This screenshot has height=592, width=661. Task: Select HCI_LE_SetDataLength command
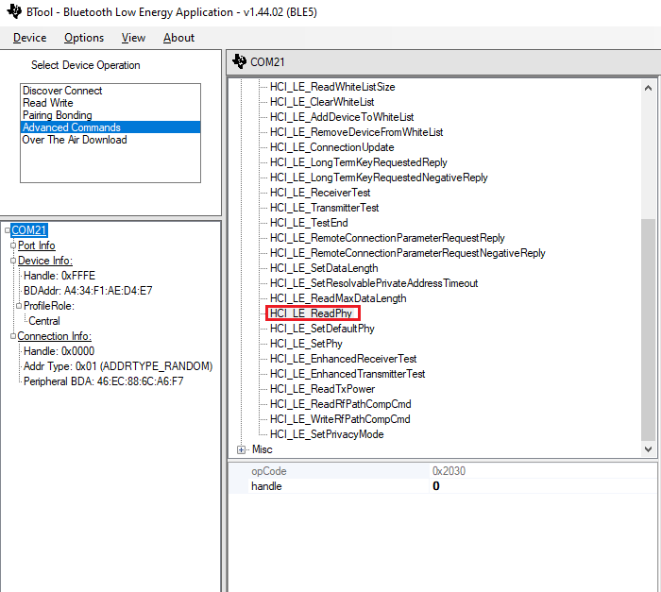point(324,268)
